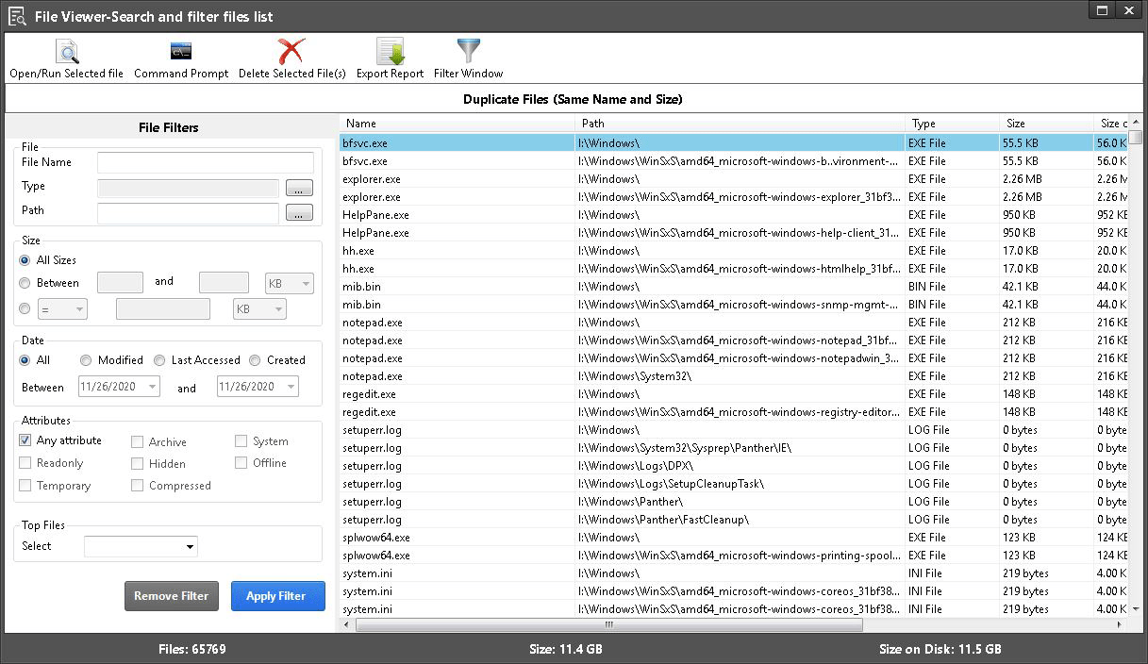Toggle the Archive attribute checkbox
Viewport: 1148px width, 664px height.
(x=137, y=441)
